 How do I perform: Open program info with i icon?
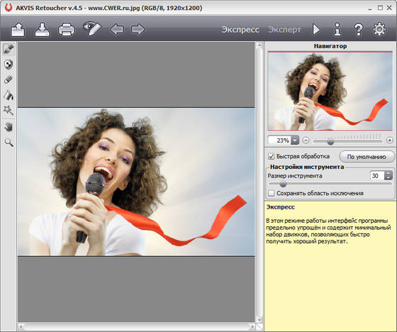tap(337, 29)
